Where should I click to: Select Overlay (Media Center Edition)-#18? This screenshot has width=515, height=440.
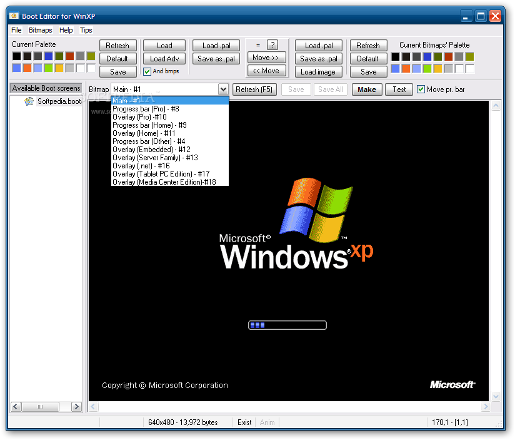[x=170, y=182]
